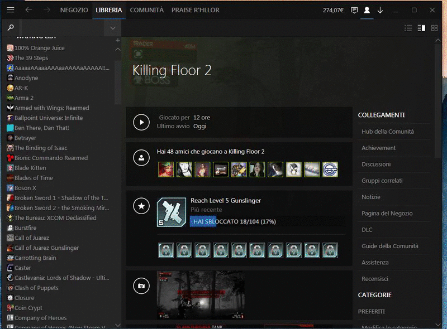Image resolution: width=447 pixels, height=329 pixels.
Task: Collapse the game list category chevron
Action: tap(118, 49)
